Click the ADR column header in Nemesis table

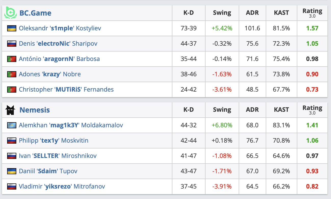pyautogui.click(x=252, y=110)
